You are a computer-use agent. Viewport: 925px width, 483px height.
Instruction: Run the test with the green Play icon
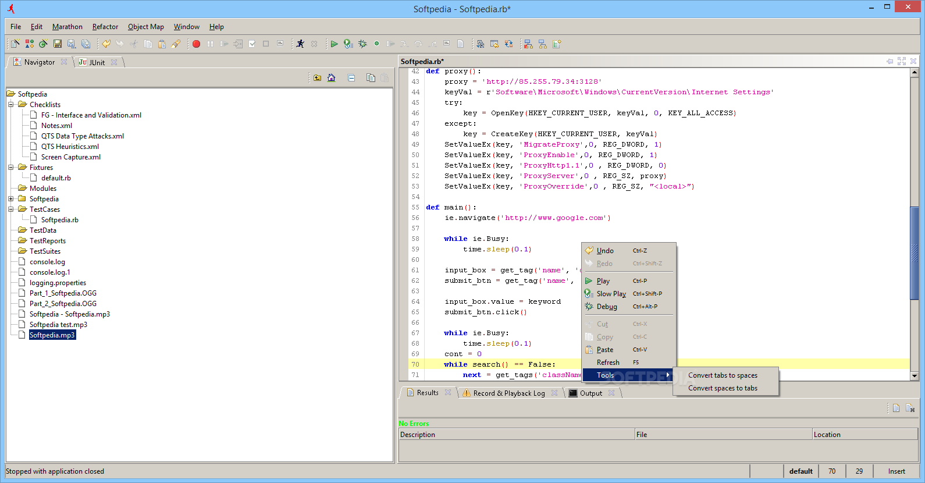coord(334,44)
